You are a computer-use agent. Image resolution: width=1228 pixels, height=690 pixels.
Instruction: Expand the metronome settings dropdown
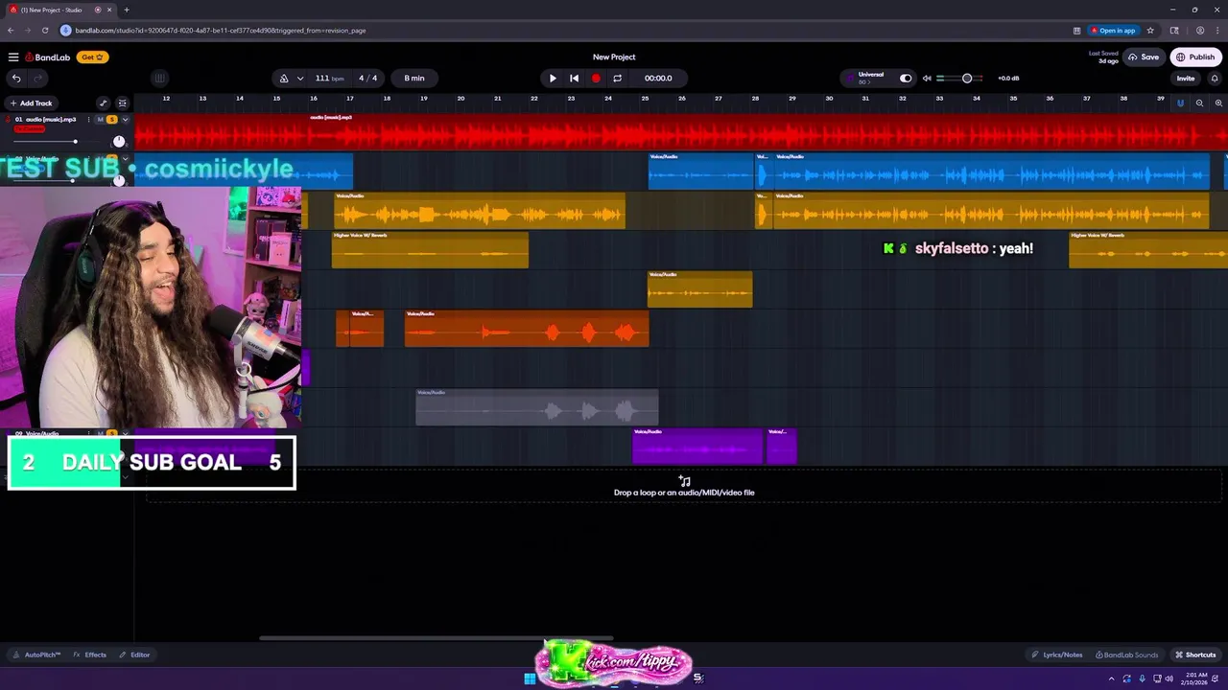(300, 79)
